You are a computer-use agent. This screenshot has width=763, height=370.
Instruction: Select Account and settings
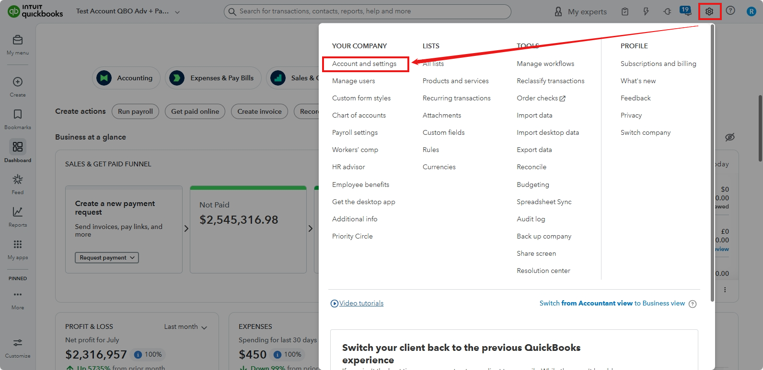(364, 64)
